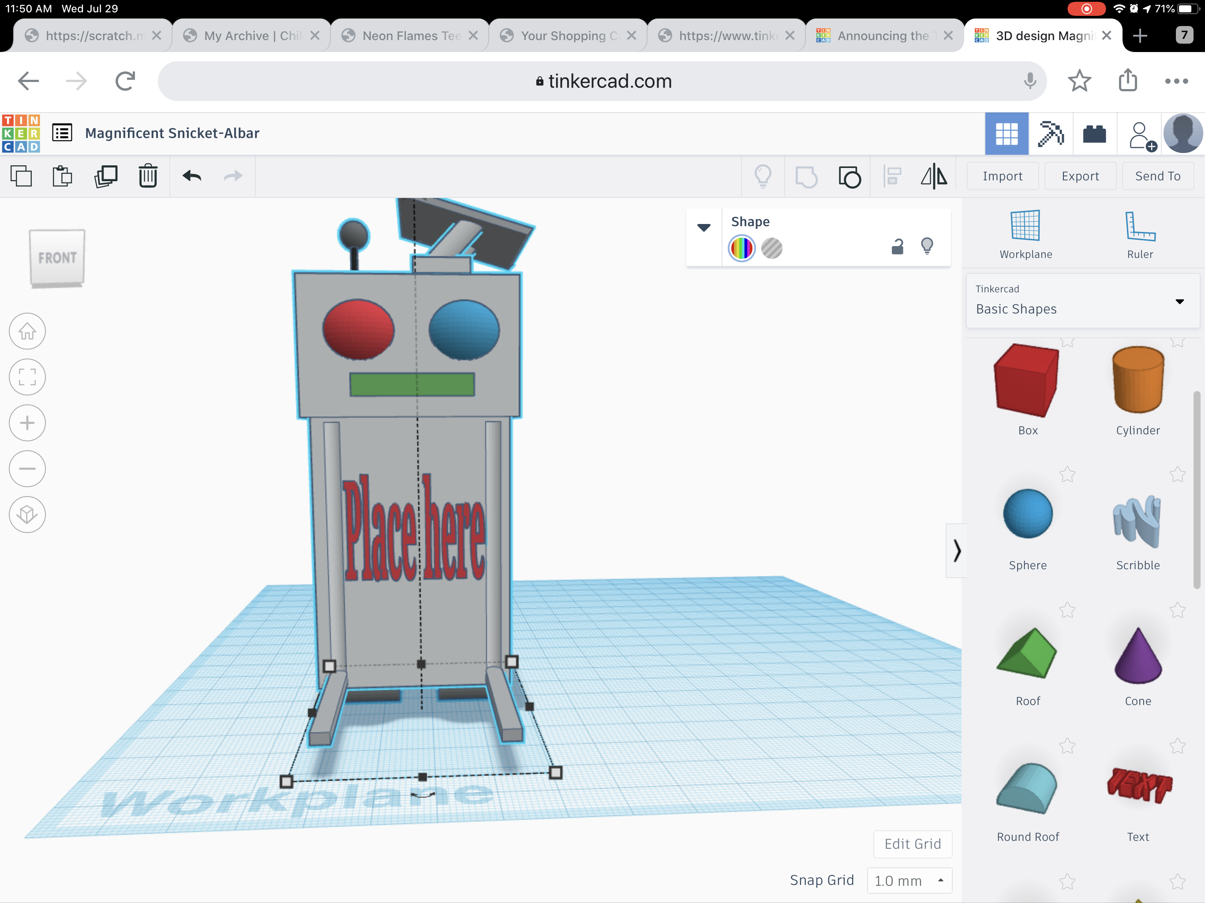Open the user profile avatar
The image size is (1205, 903).
[x=1183, y=134]
